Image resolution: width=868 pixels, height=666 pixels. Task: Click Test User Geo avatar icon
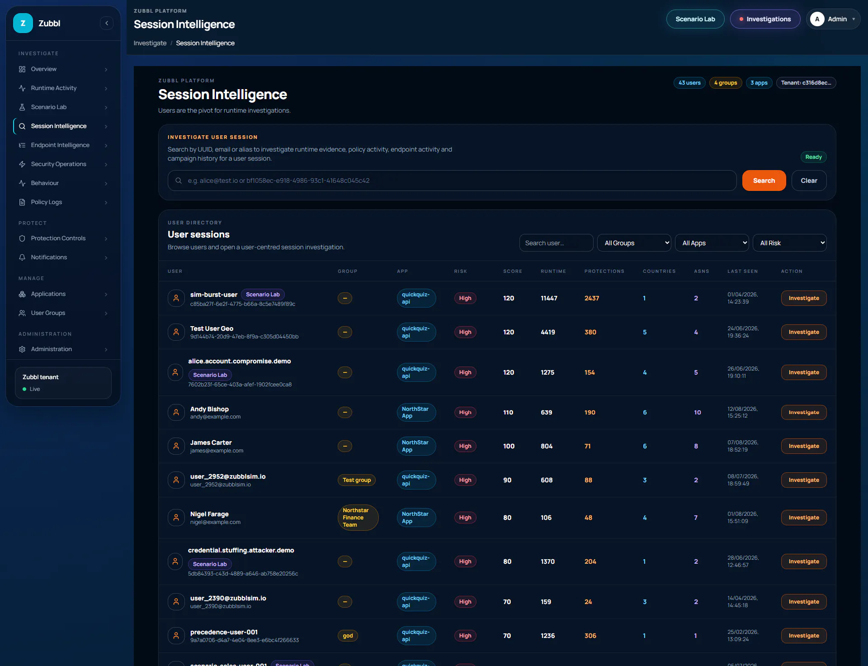176,332
